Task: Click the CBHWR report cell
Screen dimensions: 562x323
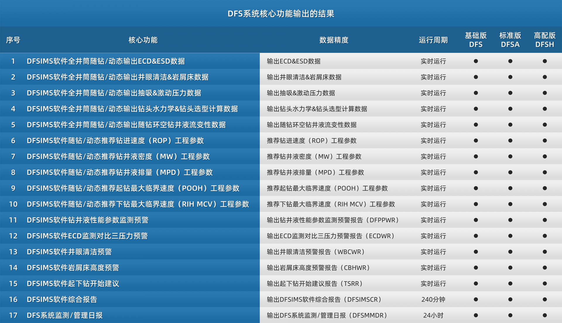Action: point(319,267)
